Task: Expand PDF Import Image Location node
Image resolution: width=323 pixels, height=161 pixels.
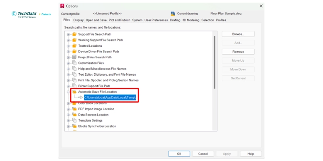Action: click(68, 109)
